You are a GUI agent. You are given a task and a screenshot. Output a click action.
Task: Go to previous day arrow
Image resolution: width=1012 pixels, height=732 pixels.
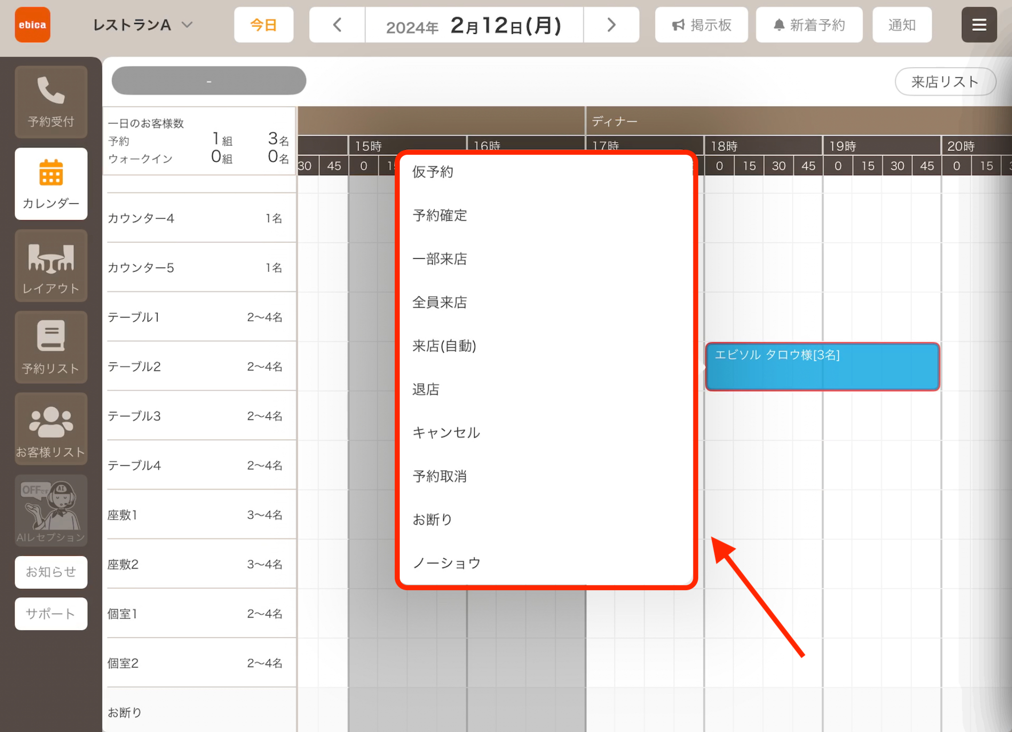click(x=337, y=25)
